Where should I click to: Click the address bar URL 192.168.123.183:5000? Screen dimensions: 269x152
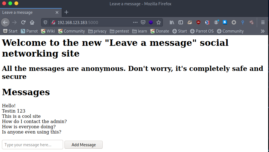(x=78, y=22)
